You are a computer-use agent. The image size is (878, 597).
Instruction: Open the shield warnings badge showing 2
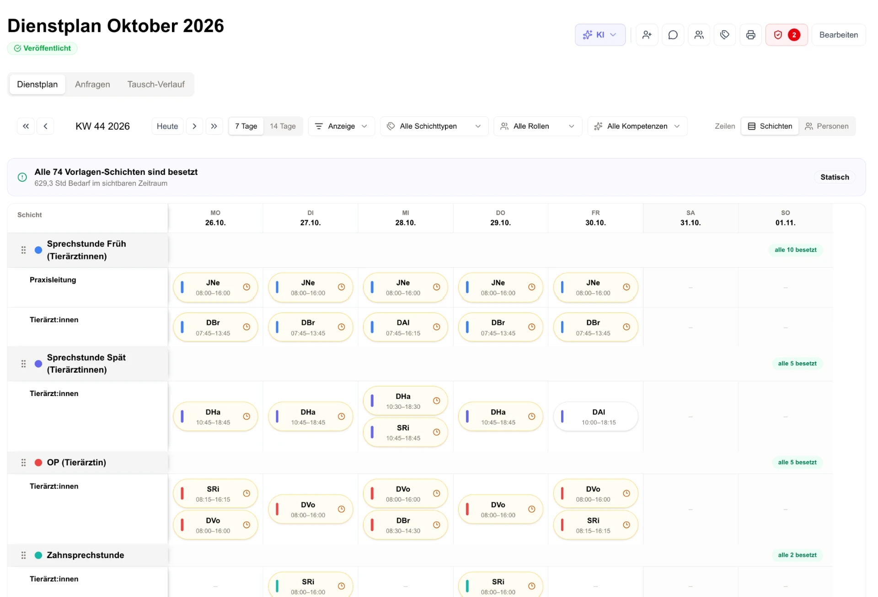(787, 35)
